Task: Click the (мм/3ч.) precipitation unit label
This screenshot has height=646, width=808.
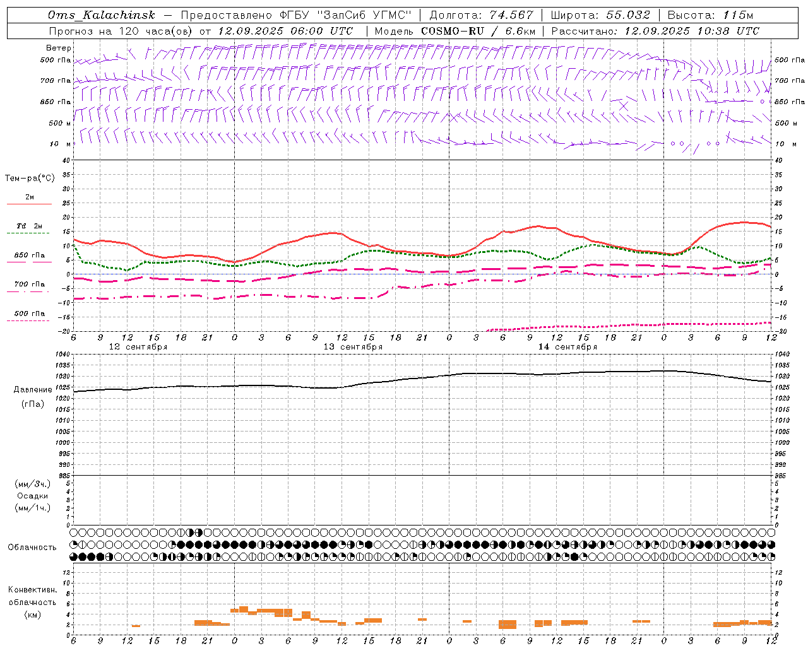Action: pyautogui.click(x=33, y=484)
